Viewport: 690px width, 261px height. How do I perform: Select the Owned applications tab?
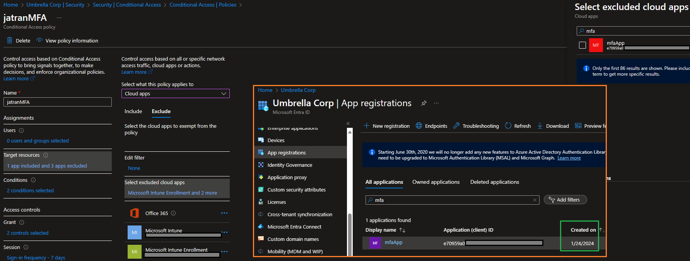[x=436, y=182]
